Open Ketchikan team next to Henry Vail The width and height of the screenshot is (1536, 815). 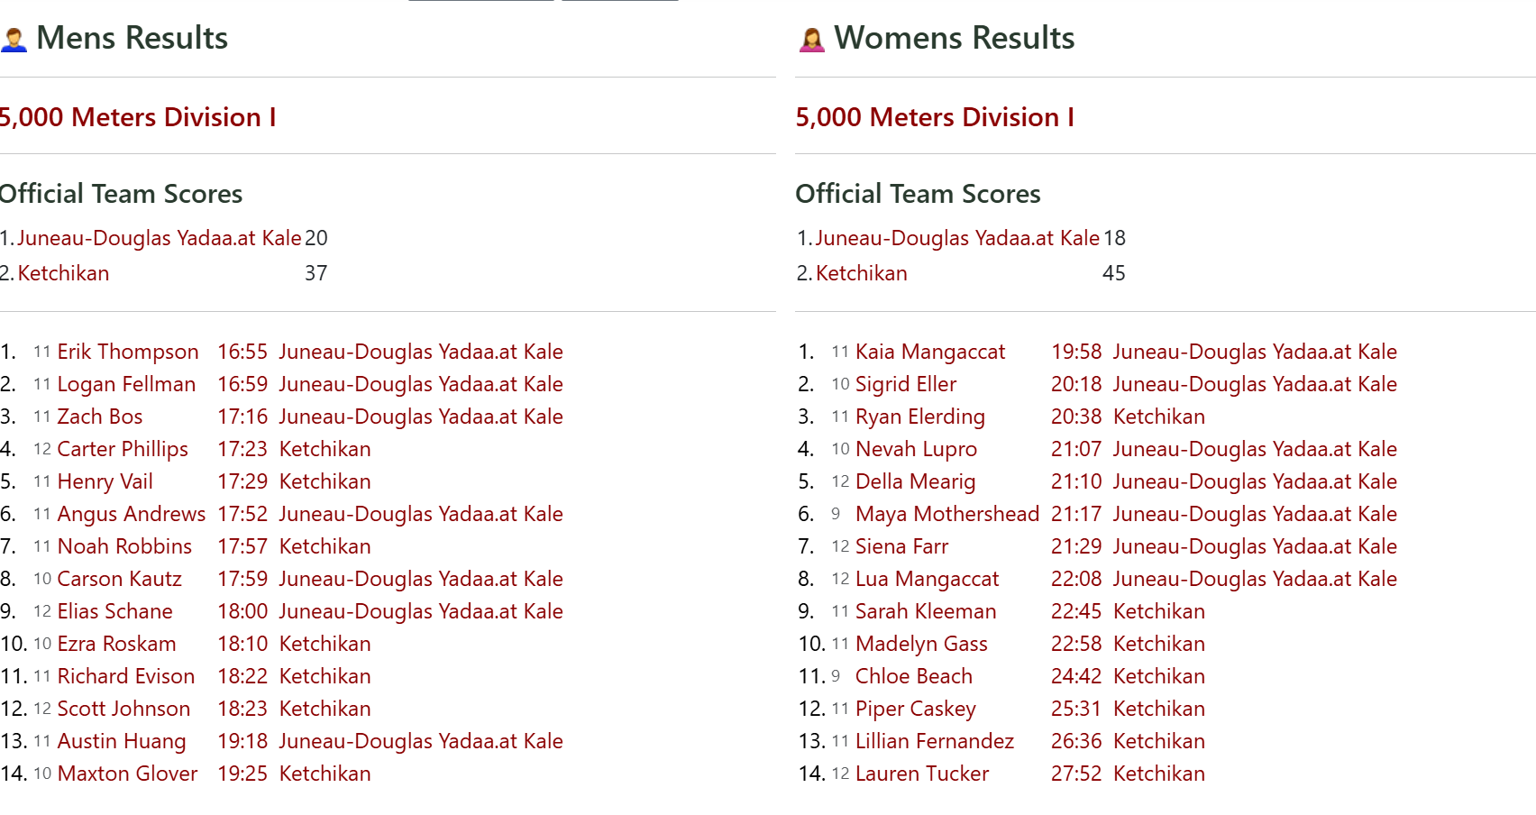tap(325, 481)
